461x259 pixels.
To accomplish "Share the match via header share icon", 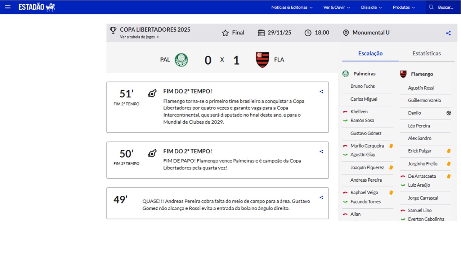I will [448, 33].
